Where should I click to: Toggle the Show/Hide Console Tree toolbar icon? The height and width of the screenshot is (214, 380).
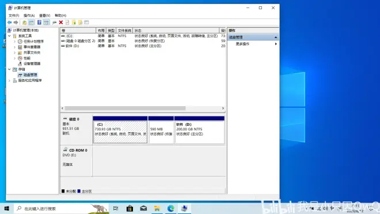(31, 22)
